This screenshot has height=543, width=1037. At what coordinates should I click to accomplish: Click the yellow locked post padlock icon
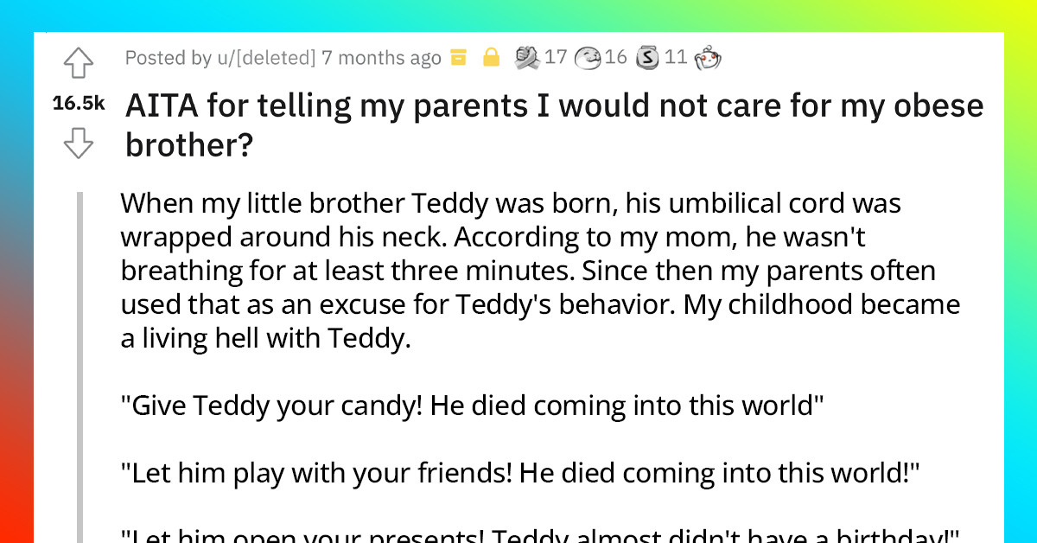click(x=491, y=58)
